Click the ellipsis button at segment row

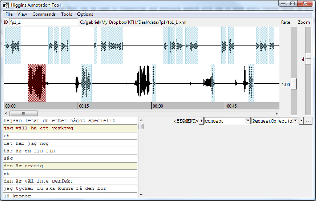[x=308, y=121]
